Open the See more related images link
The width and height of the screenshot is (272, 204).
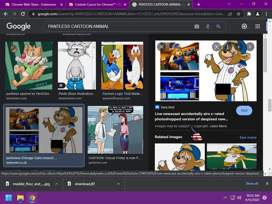(248, 137)
